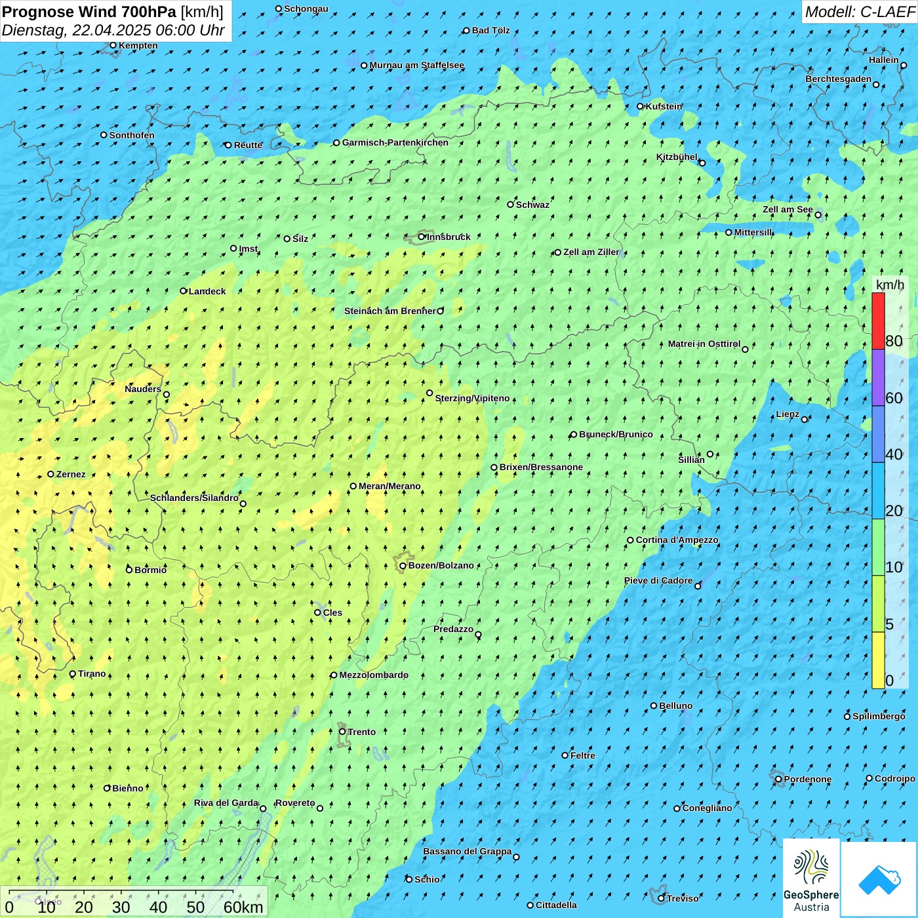Click the purple legend color band
The height and width of the screenshot is (918, 918).
tap(878, 378)
